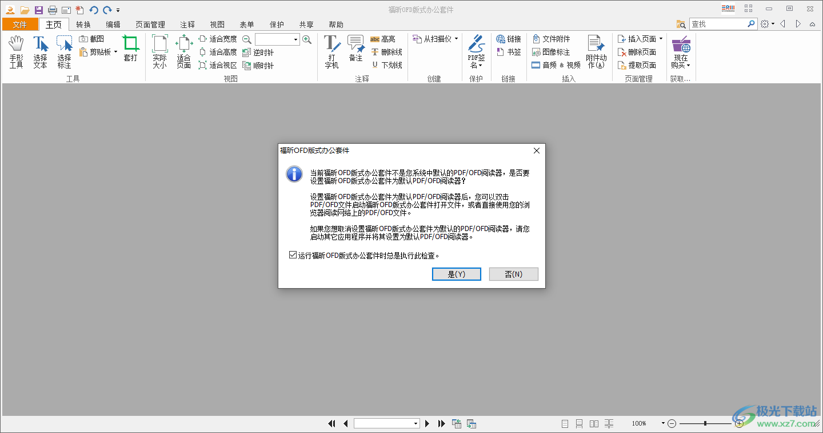
Task: Uncheck always perform this check checkbox
Action: point(293,255)
